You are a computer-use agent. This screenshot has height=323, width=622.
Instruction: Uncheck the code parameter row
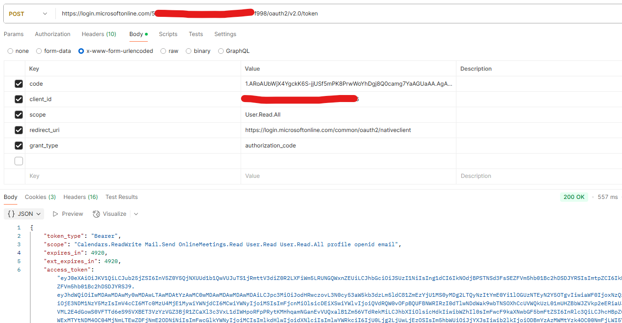(x=19, y=84)
